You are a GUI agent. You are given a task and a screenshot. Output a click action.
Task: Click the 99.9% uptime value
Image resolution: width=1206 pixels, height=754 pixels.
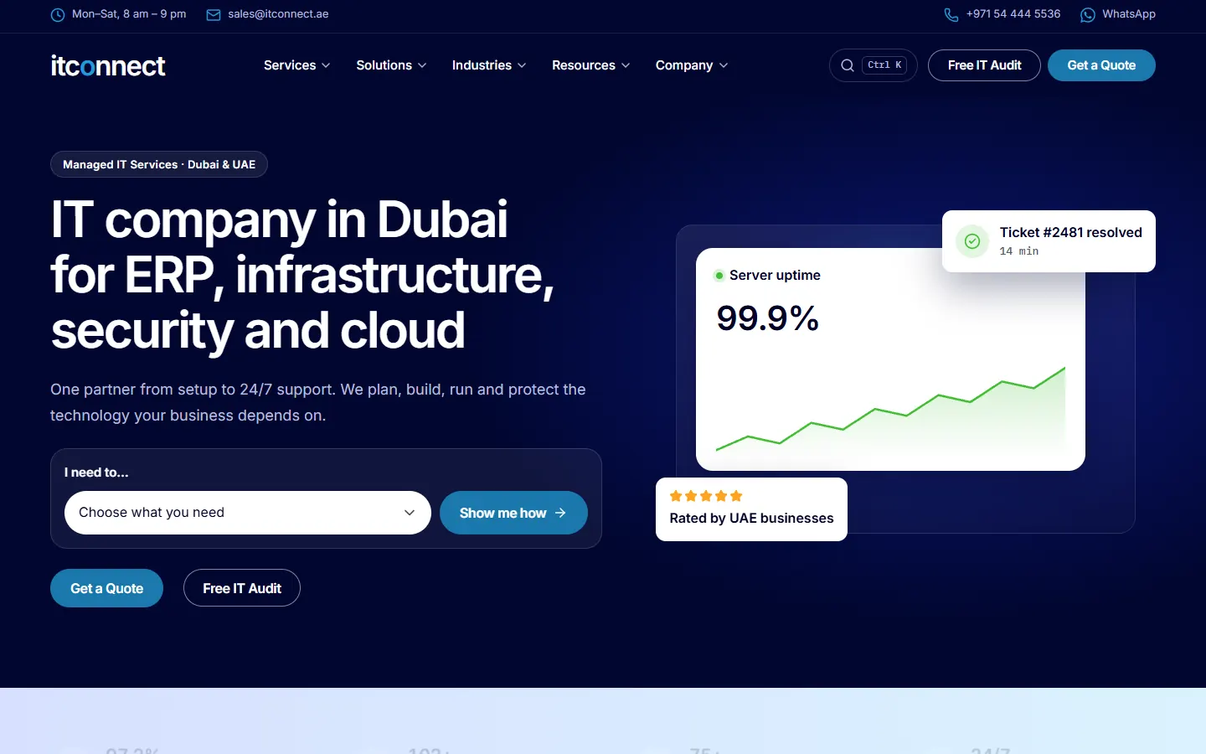768,318
